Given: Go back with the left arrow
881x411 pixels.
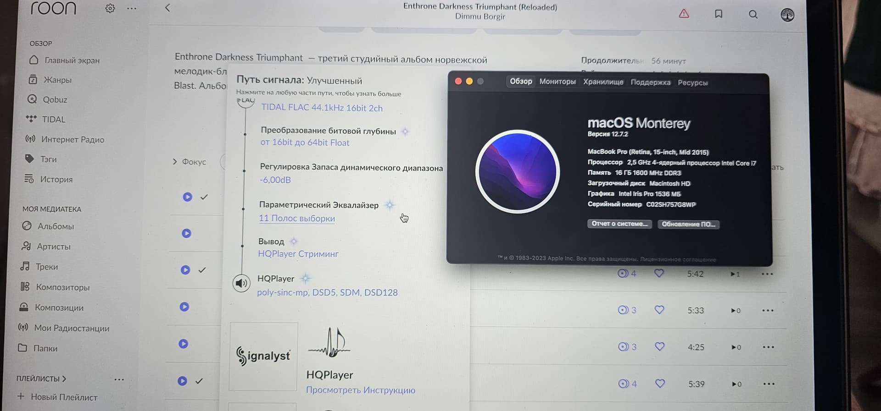Looking at the screenshot, I should click(167, 8).
